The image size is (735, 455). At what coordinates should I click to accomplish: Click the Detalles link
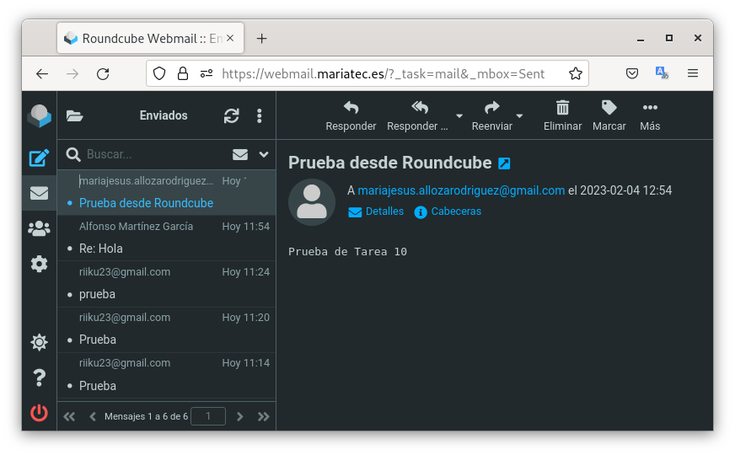(376, 211)
